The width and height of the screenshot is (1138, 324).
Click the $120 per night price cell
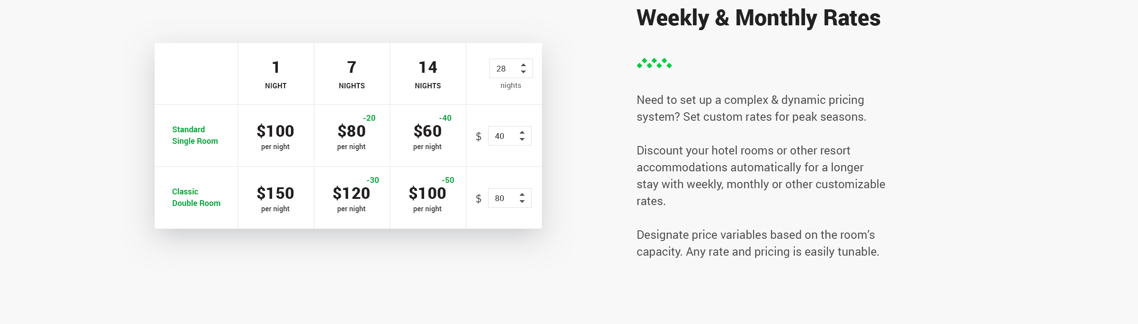pyautogui.click(x=352, y=198)
